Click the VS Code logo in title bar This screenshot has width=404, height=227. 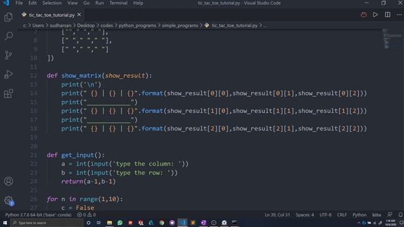(6, 3)
